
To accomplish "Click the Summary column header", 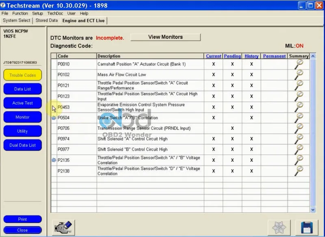I will (299, 56).
